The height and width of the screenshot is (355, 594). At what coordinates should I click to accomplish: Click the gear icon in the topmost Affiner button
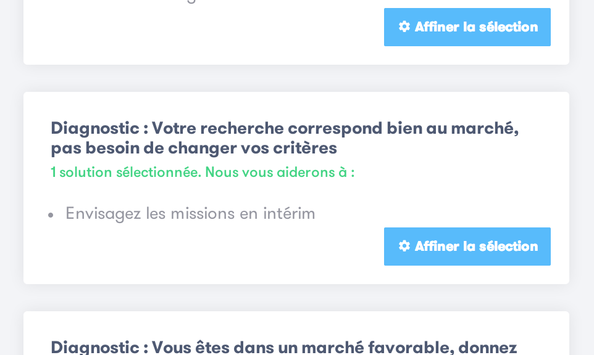(404, 27)
